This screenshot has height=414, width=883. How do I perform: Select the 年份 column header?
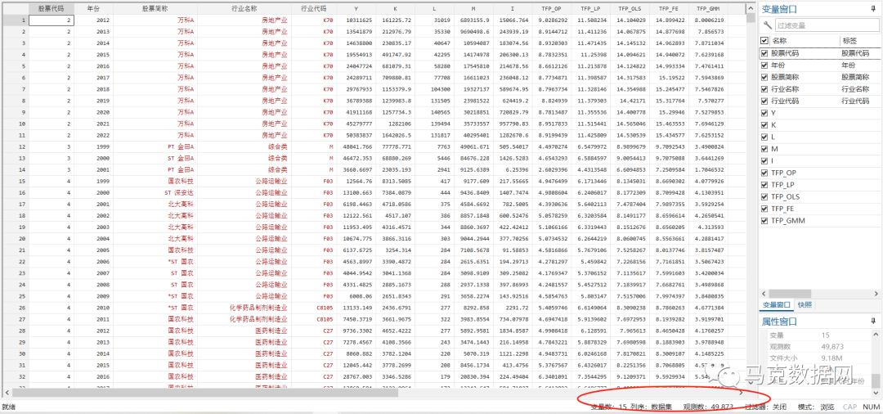(93, 9)
